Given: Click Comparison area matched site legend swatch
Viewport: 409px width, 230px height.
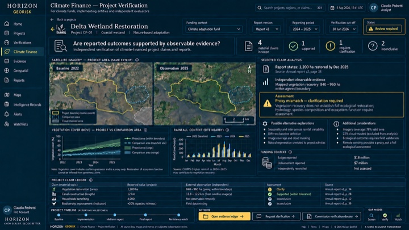Looking at the screenshot, I should coord(128,143).
